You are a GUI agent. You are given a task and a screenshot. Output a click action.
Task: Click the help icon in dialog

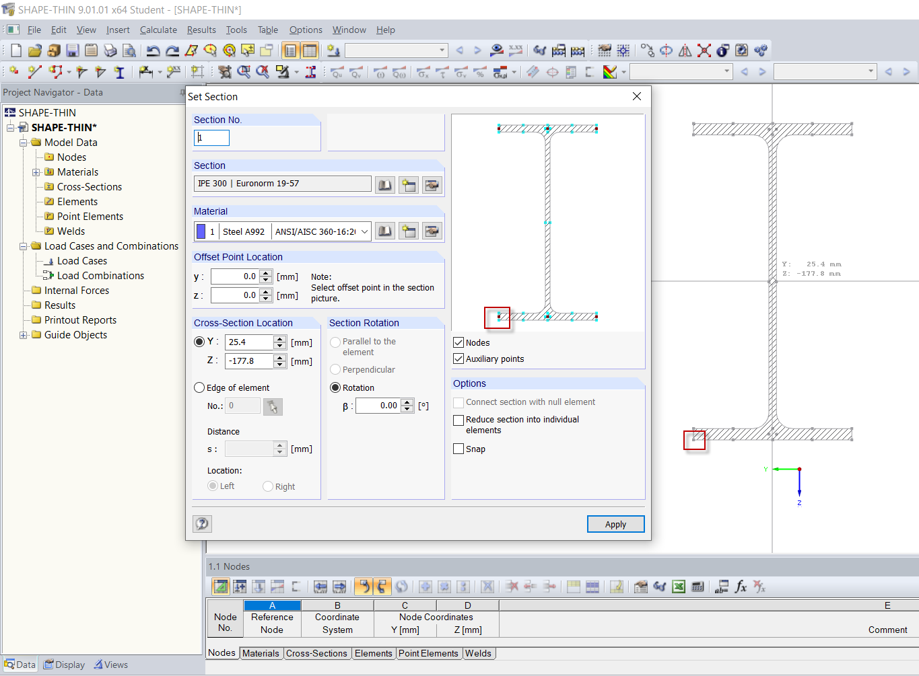(x=202, y=523)
